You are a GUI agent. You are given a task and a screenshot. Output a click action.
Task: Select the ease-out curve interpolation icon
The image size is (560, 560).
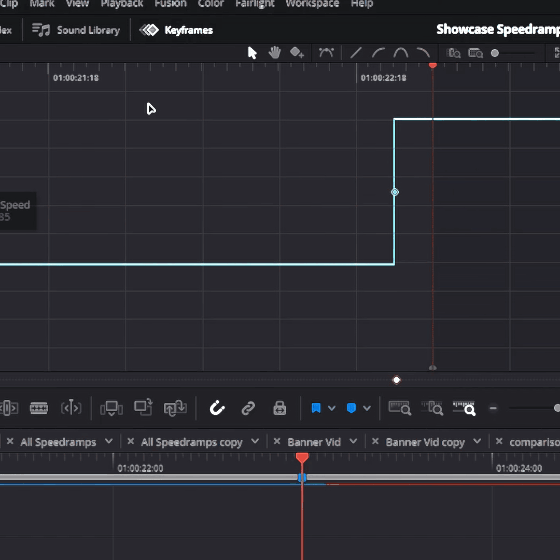coord(423,52)
